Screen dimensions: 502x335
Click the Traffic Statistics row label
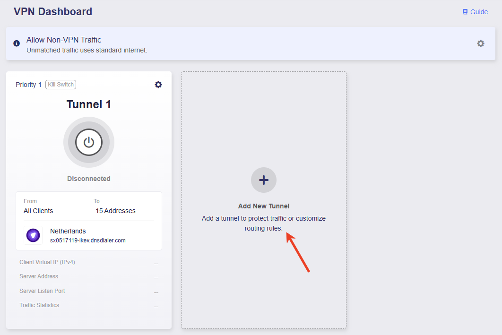[x=39, y=305]
